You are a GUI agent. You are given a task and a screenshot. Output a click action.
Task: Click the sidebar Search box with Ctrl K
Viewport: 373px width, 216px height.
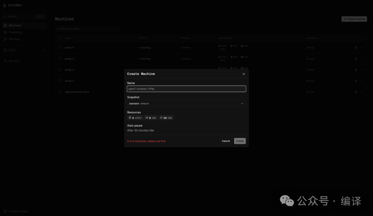coord(24,17)
